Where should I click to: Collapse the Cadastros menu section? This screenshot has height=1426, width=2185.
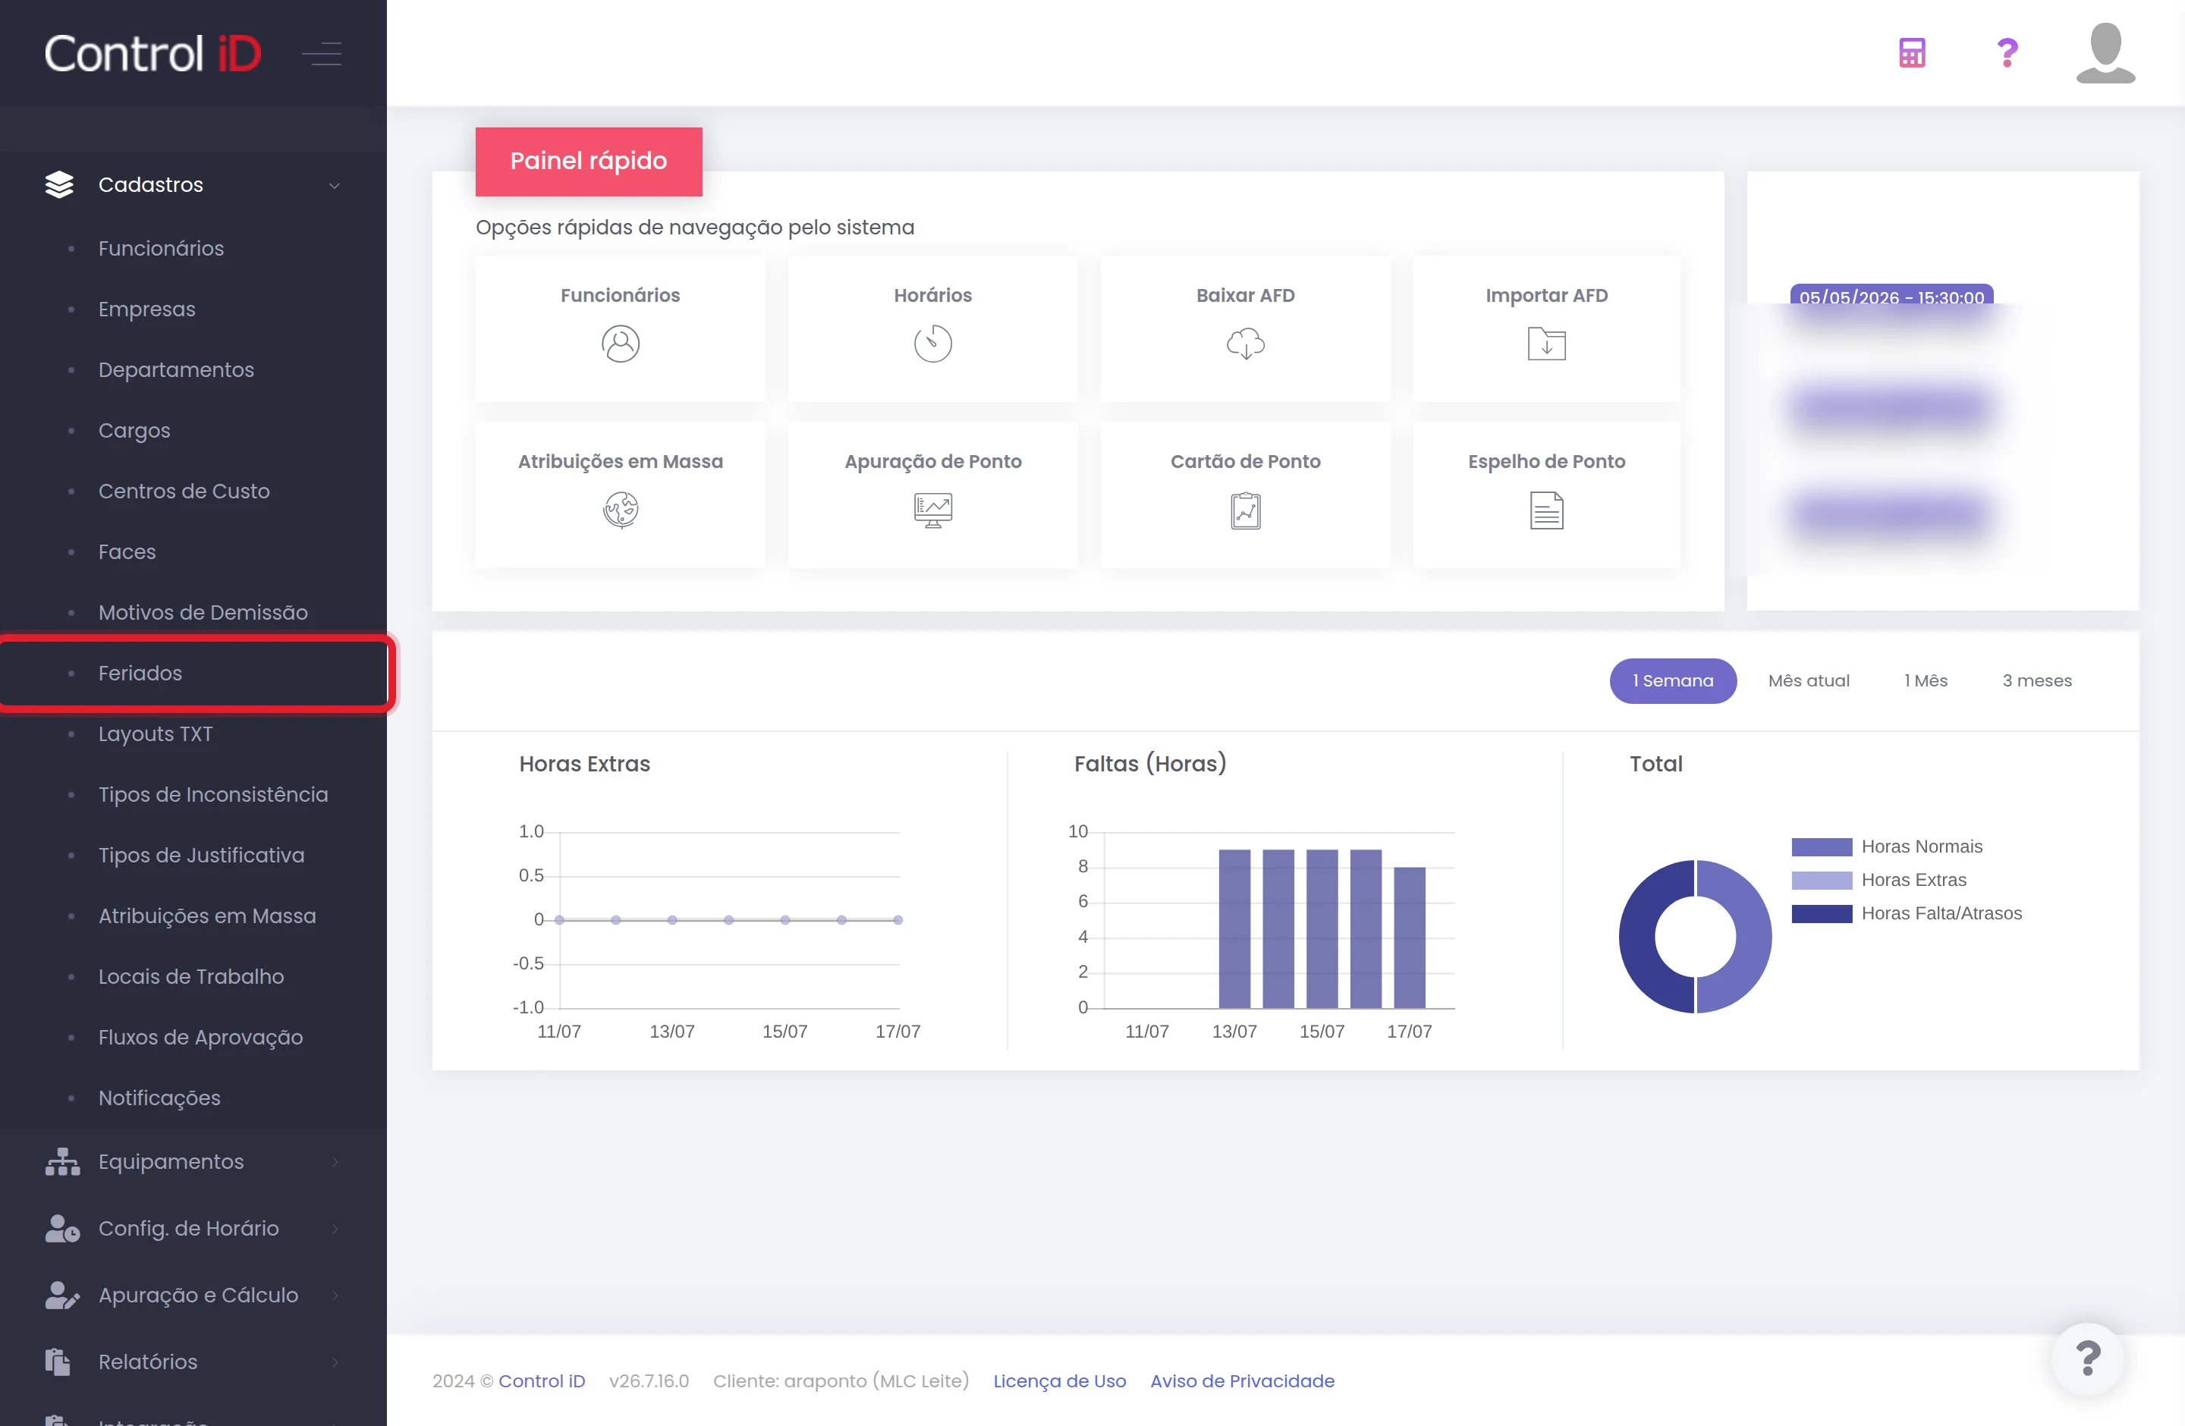point(193,184)
